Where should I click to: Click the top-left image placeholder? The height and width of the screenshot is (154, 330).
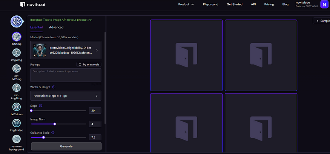point(186,55)
